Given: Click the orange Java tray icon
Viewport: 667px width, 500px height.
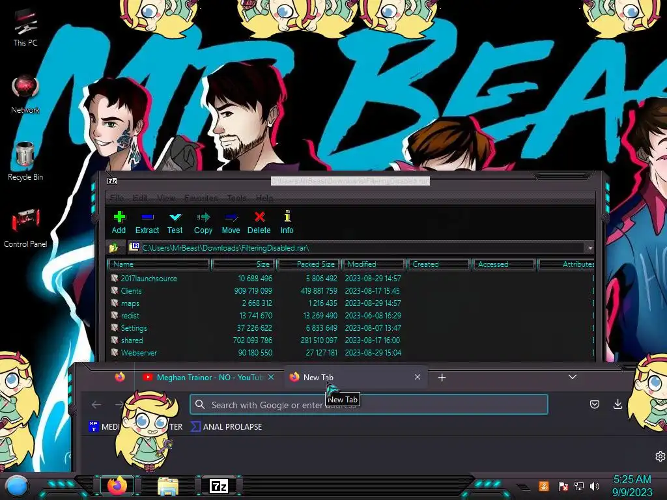Looking at the screenshot, I should [x=544, y=486].
